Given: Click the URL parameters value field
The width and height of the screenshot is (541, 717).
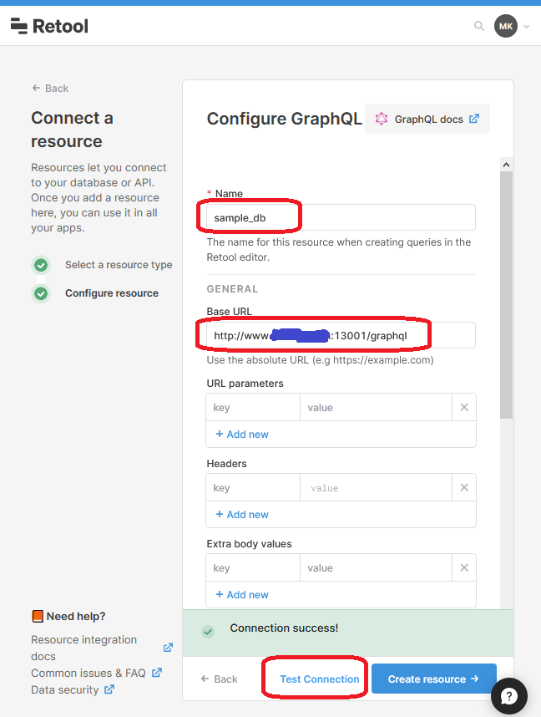Looking at the screenshot, I should [376, 408].
